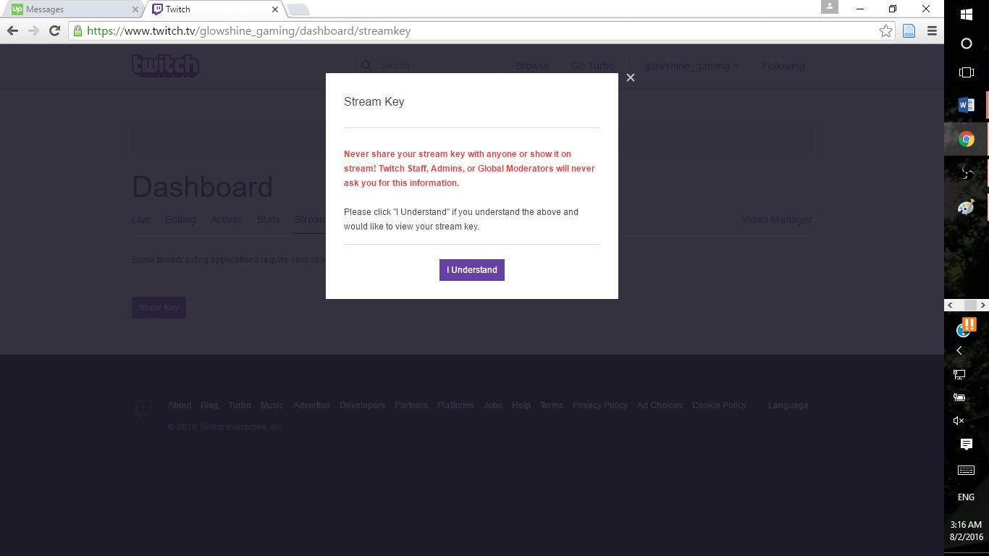Open the Blog footer link

[x=209, y=405]
